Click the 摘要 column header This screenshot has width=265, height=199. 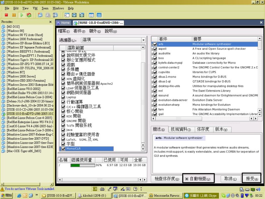coord(225,39)
